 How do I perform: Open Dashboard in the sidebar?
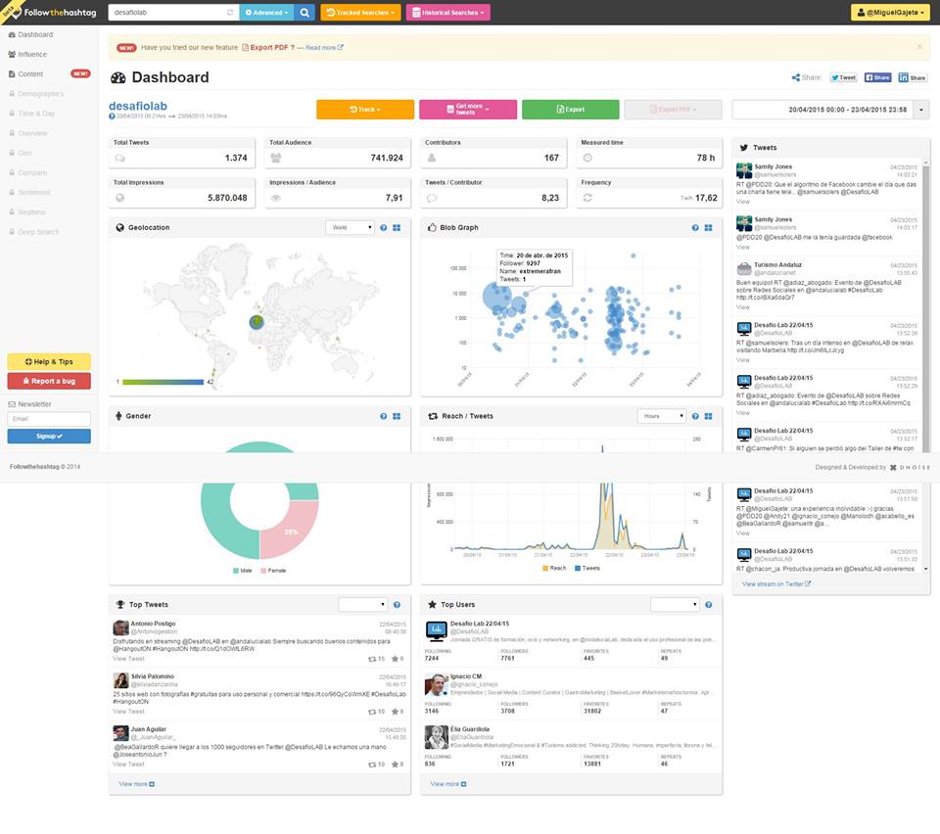30,35
